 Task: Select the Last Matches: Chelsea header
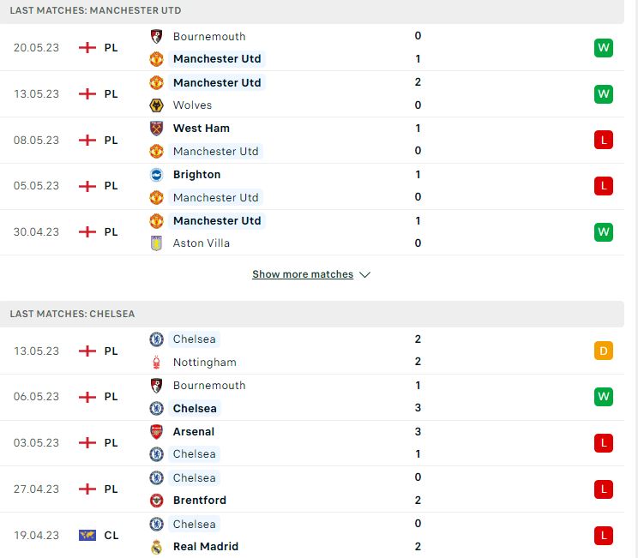pyautogui.click(x=72, y=314)
